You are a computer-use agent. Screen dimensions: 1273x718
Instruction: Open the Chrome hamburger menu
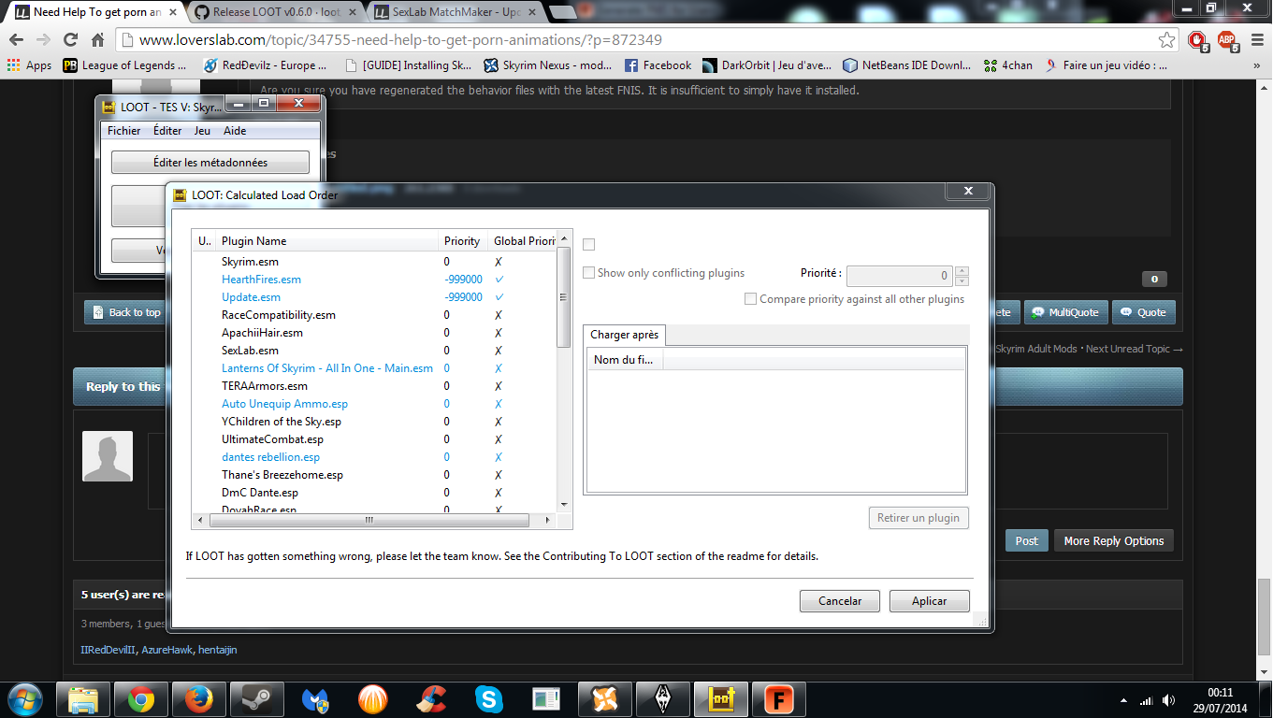tap(1256, 40)
